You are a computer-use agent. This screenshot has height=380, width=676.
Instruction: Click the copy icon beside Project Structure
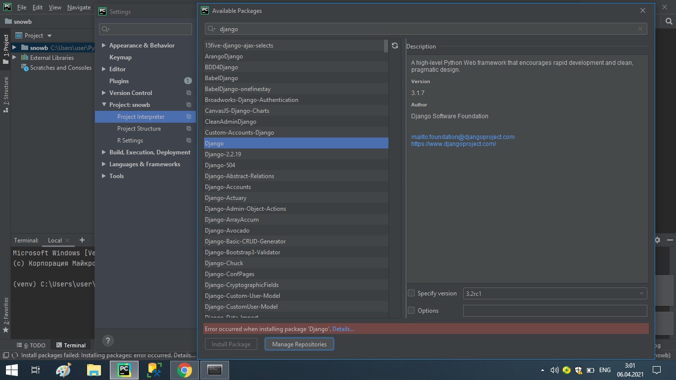[189, 129]
